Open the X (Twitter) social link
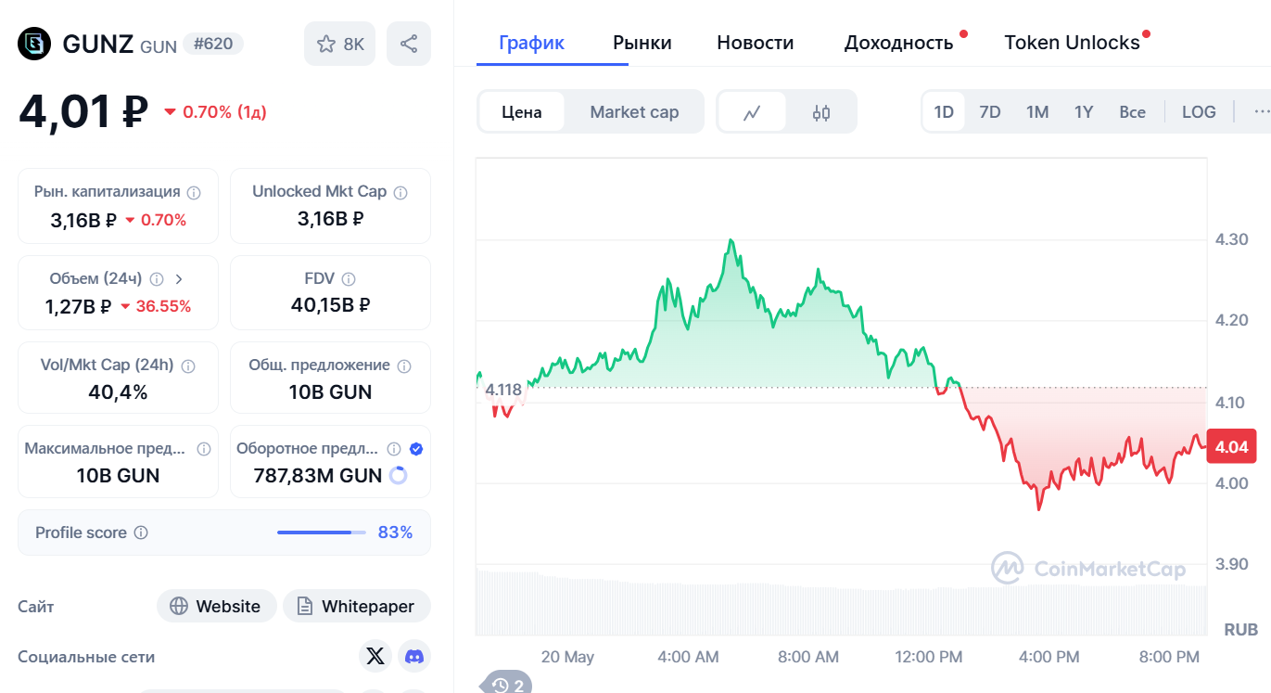Image resolution: width=1271 pixels, height=693 pixels. click(x=375, y=657)
